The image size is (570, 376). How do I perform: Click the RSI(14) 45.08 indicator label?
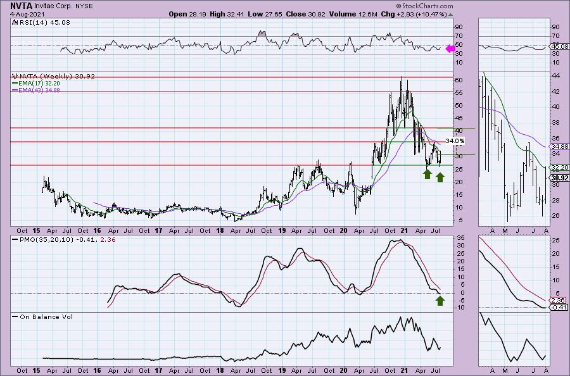pos(41,22)
